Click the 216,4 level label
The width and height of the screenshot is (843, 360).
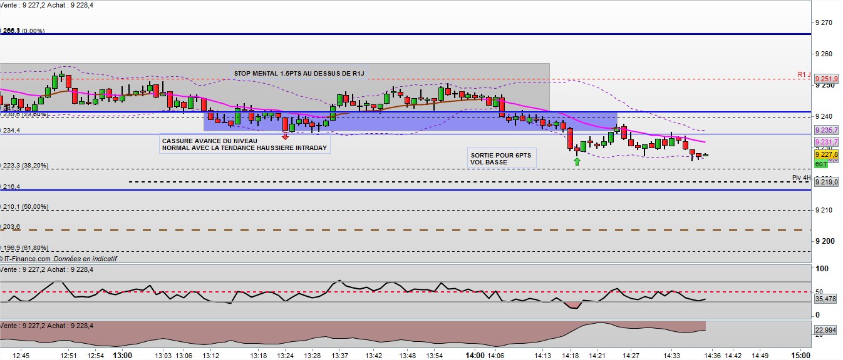point(11,187)
